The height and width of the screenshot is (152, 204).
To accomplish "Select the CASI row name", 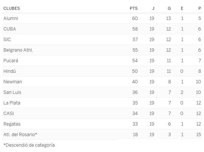I will [9, 114].
